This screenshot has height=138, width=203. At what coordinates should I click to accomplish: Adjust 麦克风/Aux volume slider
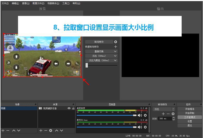click(107, 127)
